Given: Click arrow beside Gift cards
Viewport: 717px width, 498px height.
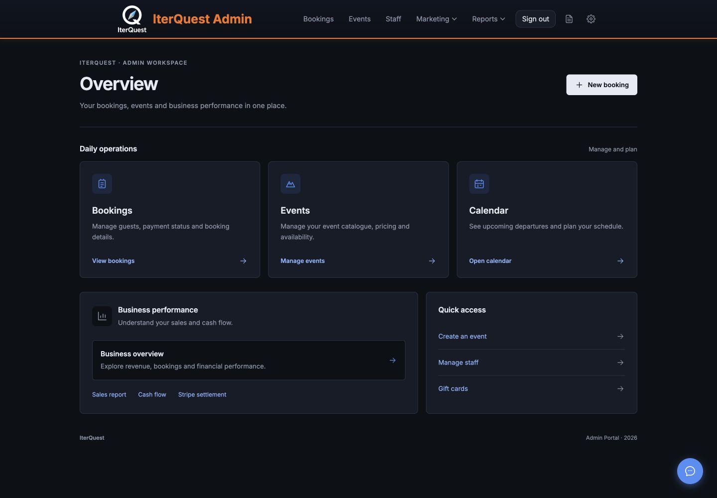Looking at the screenshot, I should tap(620, 389).
